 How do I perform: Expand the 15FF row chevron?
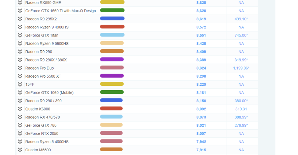coord(20,84)
